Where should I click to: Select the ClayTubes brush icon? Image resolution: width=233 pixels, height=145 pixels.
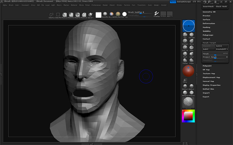(x=192, y=35)
